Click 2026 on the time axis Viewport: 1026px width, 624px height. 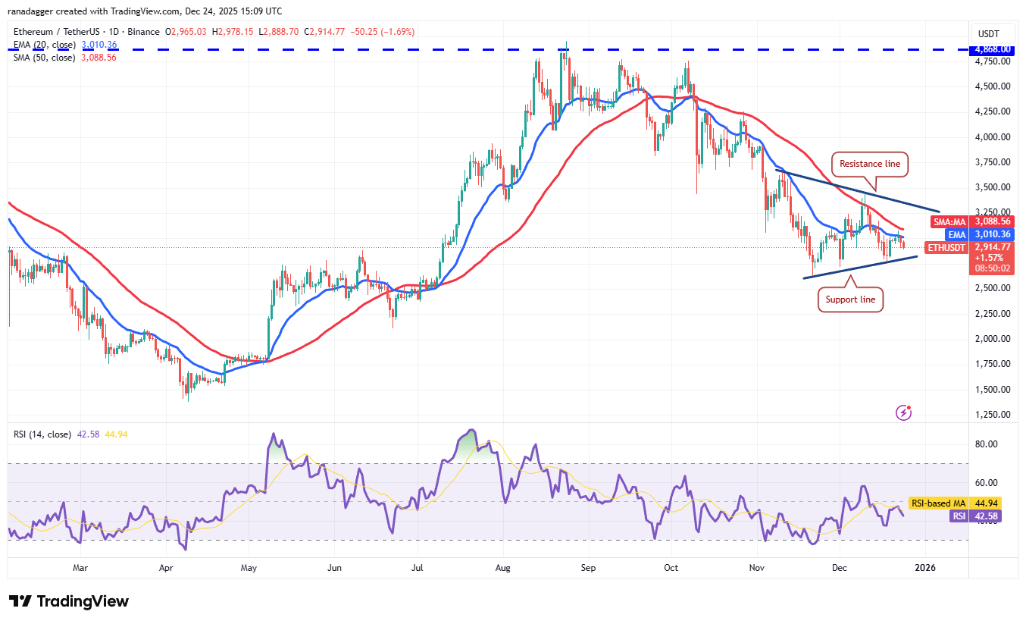(927, 567)
